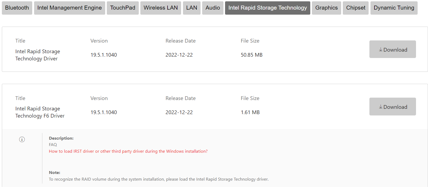
Task: Go to the Graphics tab
Action: [x=326, y=8]
